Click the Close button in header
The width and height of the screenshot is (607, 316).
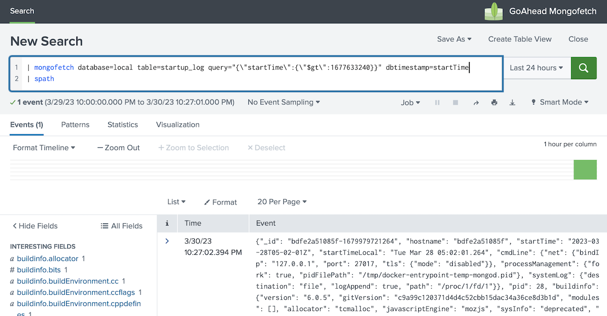click(578, 39)
